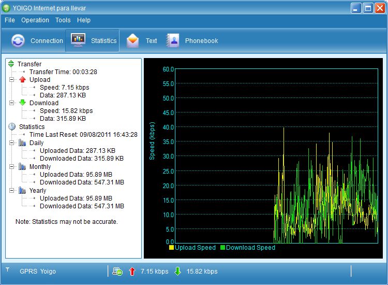
Task: Click the red Upload arrow in tree
Action: 23,80
